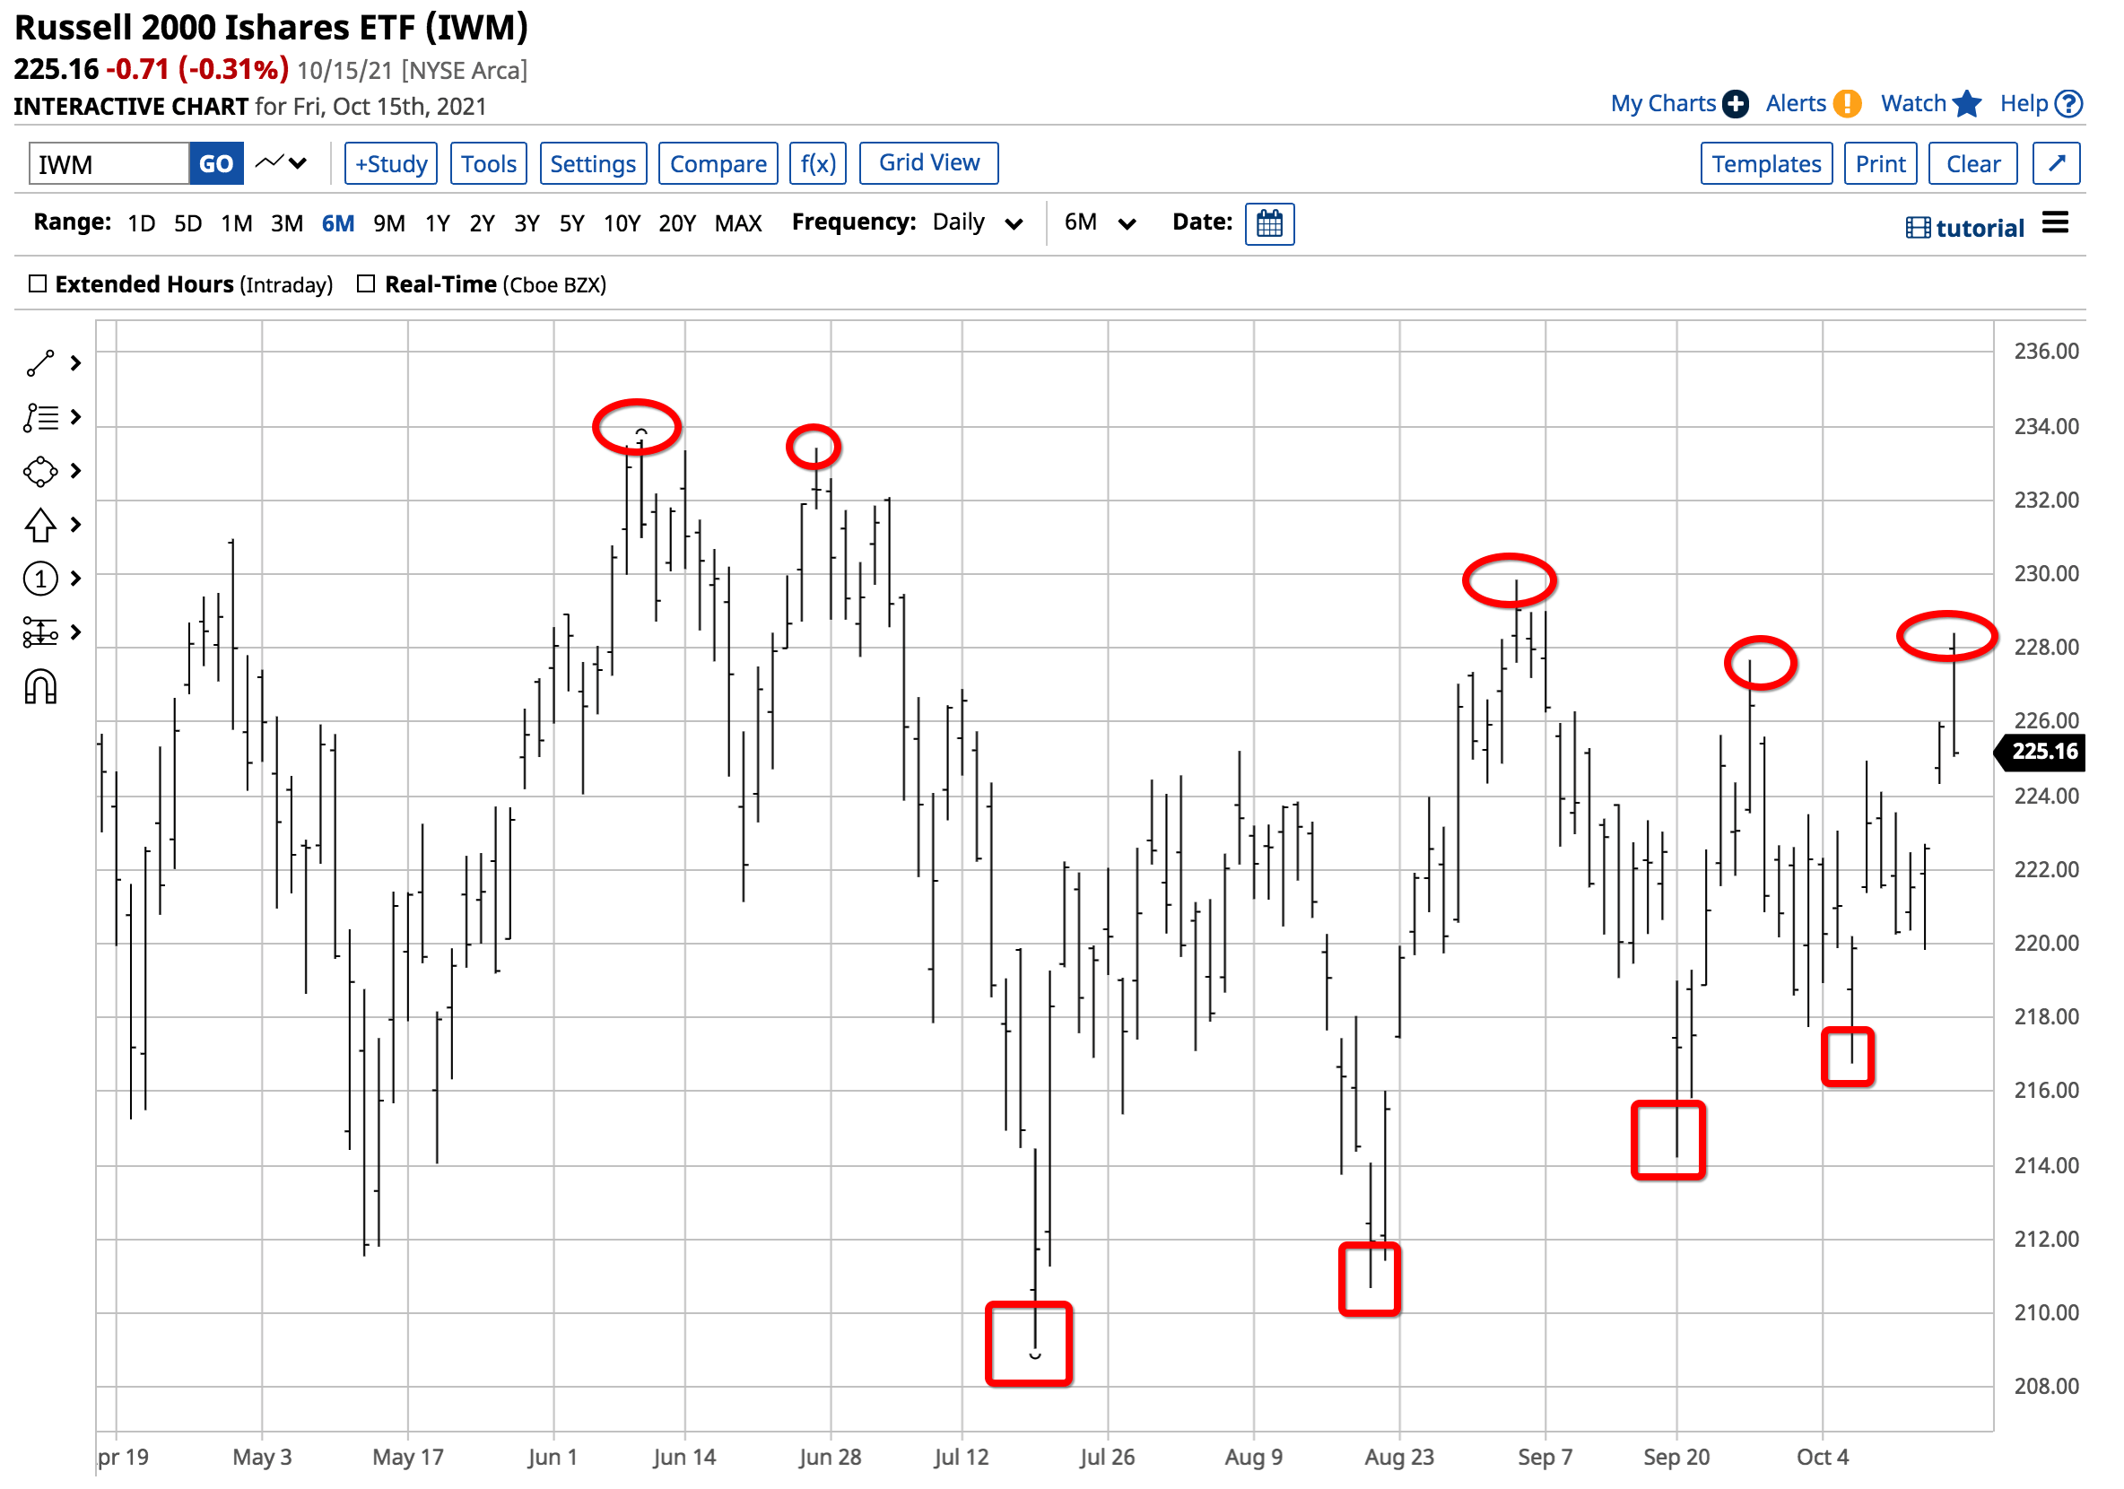Open the numbered annotation tool
Image resolution: width=2124 pixels, height=1489 pixels.
point(41,578)
